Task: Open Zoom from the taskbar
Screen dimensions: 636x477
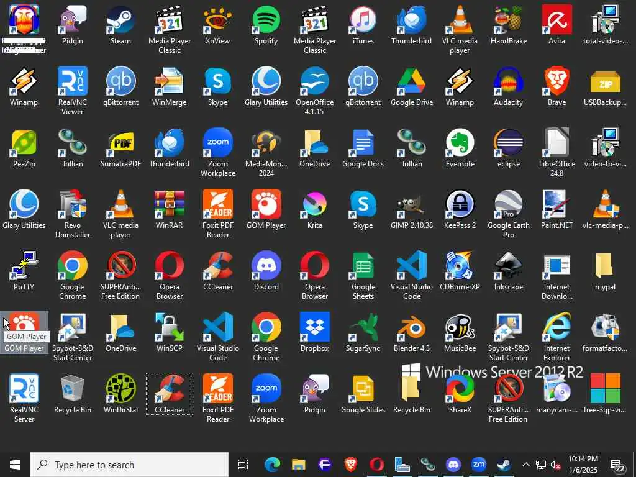Action: point(479,465)
